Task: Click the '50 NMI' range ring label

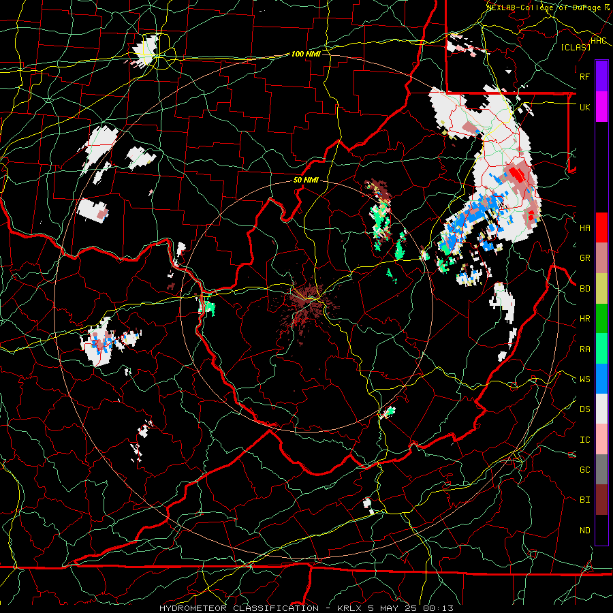Action: [x=306, y=180]
